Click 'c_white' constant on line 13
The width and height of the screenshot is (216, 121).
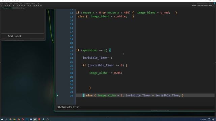point(120,16)
